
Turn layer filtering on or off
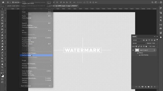point(157,40)
